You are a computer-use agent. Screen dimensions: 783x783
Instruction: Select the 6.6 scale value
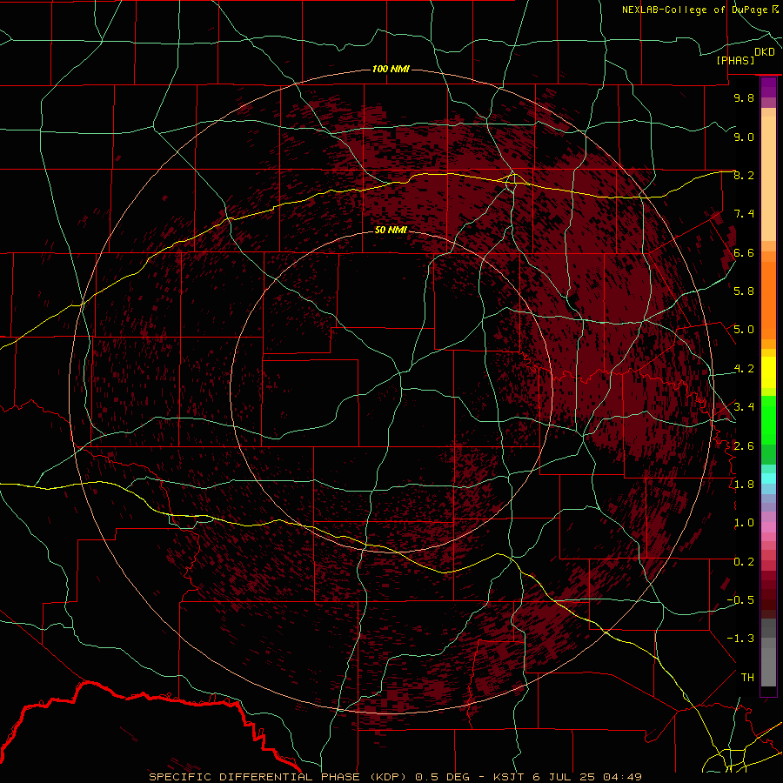744,252
